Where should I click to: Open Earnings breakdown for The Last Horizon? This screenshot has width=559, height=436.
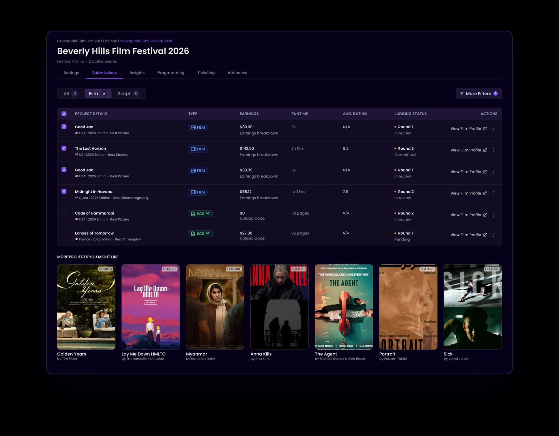[x=259, y=155]
